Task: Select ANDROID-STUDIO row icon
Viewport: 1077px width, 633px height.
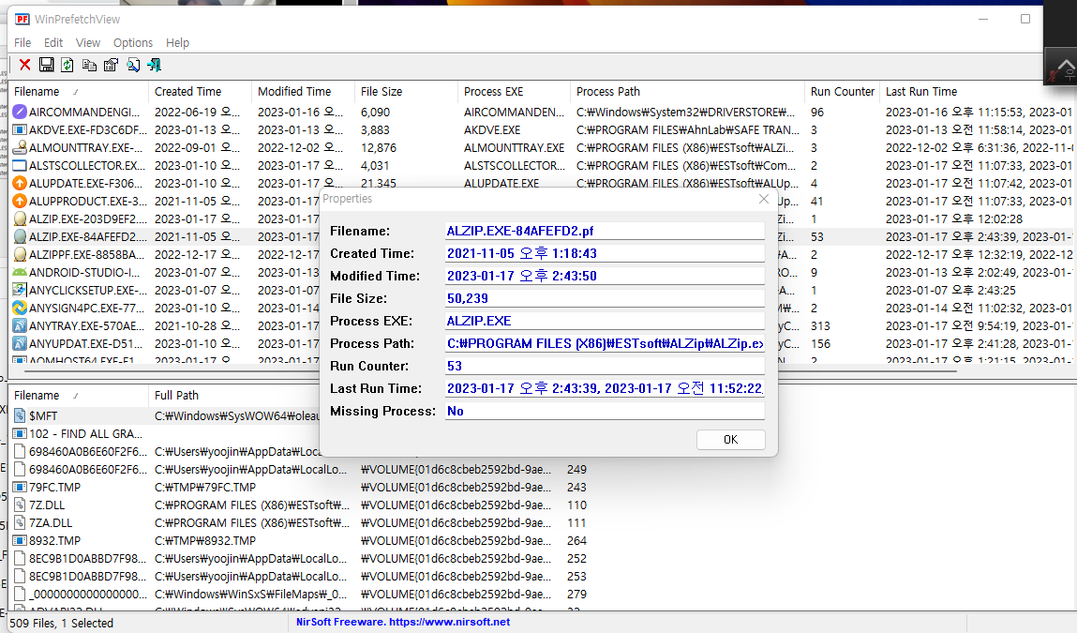Action: click(20, 272)
